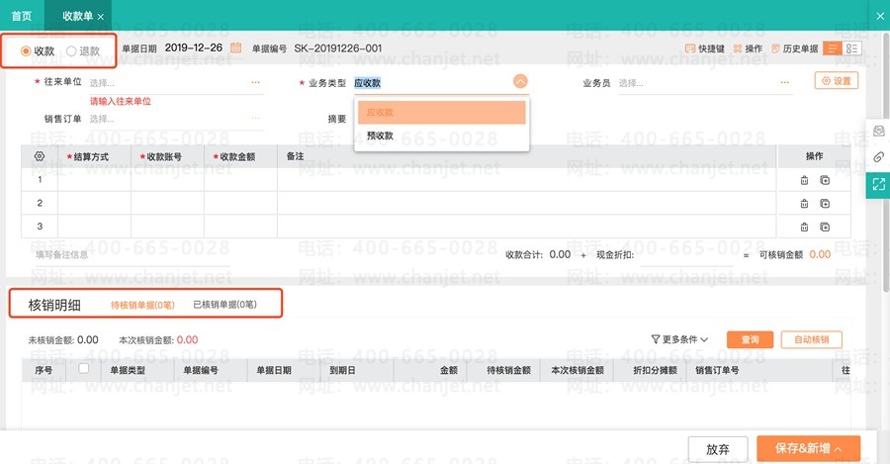Open the 操作 operations menu

tap(748, 48)
